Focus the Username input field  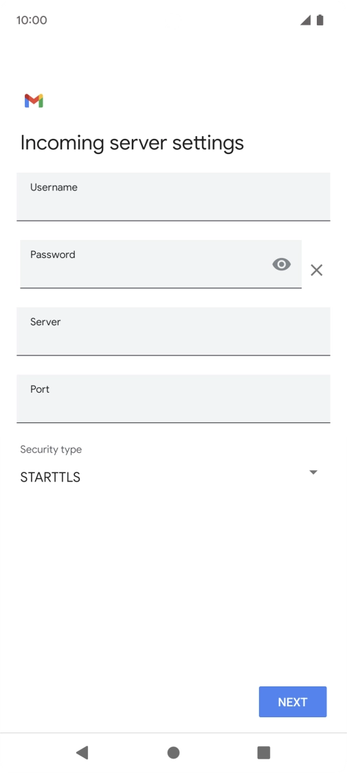coord(173,197)
